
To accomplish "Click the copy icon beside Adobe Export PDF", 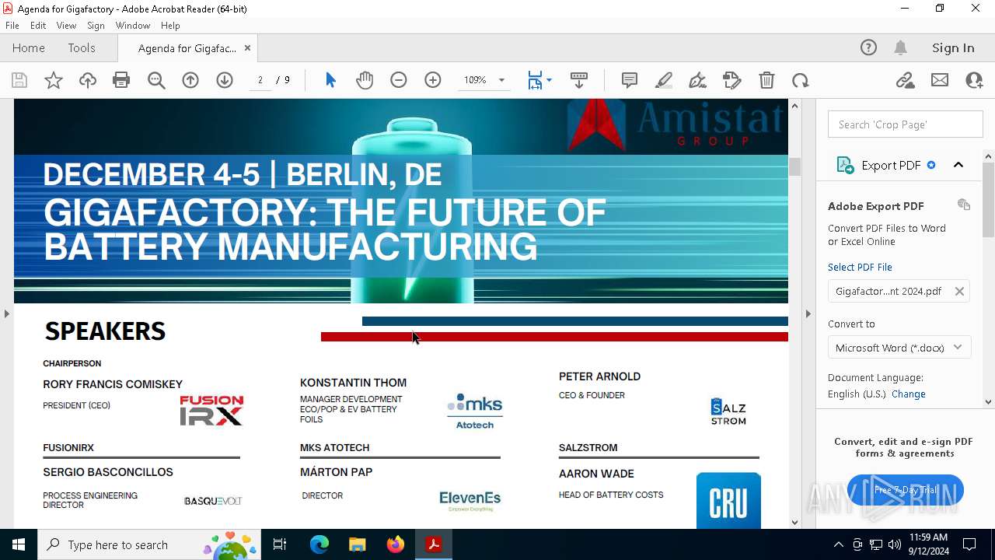I will pyautogui.click(x=964, y=205).
